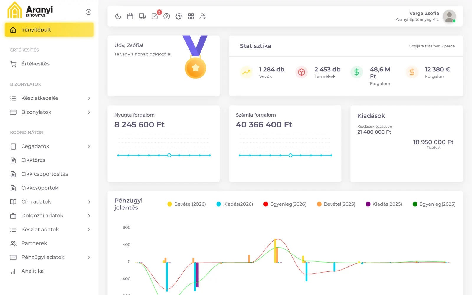Screen dimensions: 472x295
Task: Click the Varga Zsófia profile avatar
Action: 449,16
